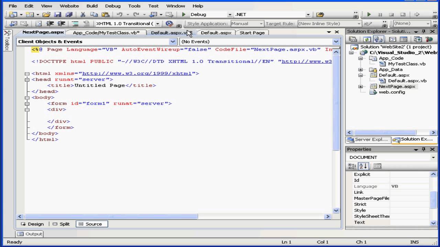440x247 pixels.
Task: Click the View Code icon in Solution Explorer
Action: point(393,39)
